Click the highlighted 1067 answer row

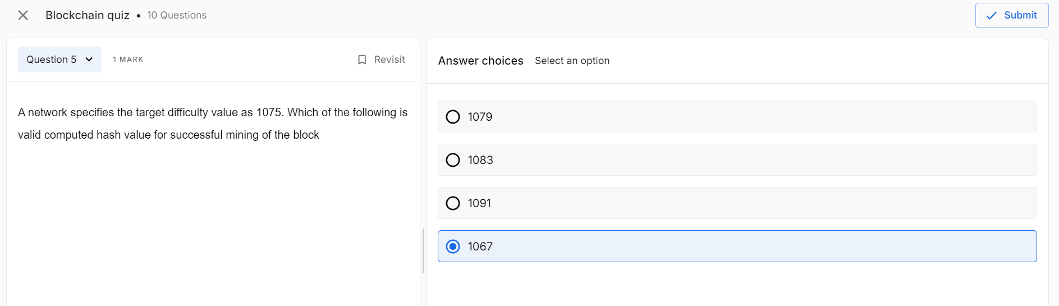(x=737, y=246)
